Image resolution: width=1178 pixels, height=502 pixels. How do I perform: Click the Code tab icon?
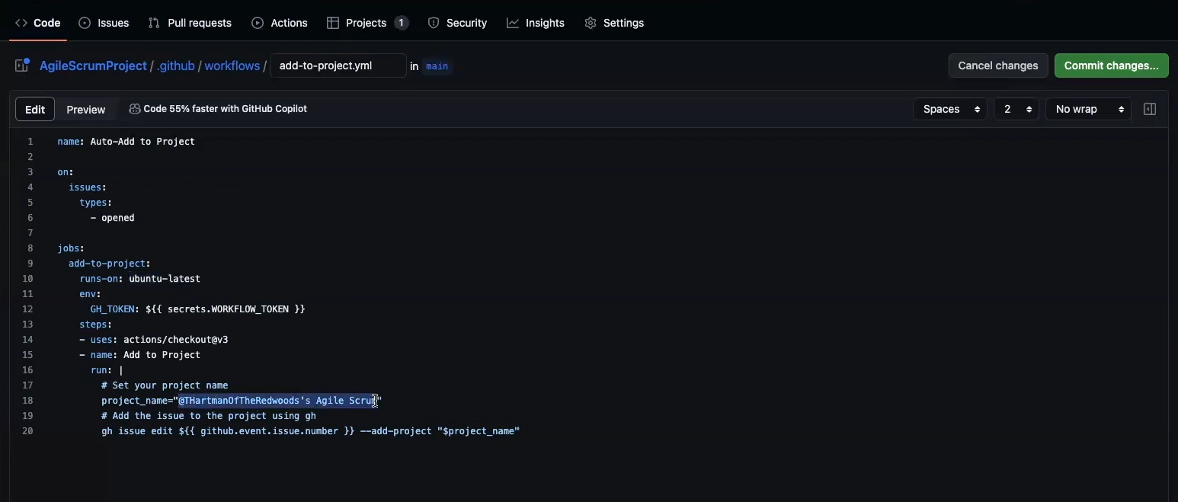click(x=21, y=23)
